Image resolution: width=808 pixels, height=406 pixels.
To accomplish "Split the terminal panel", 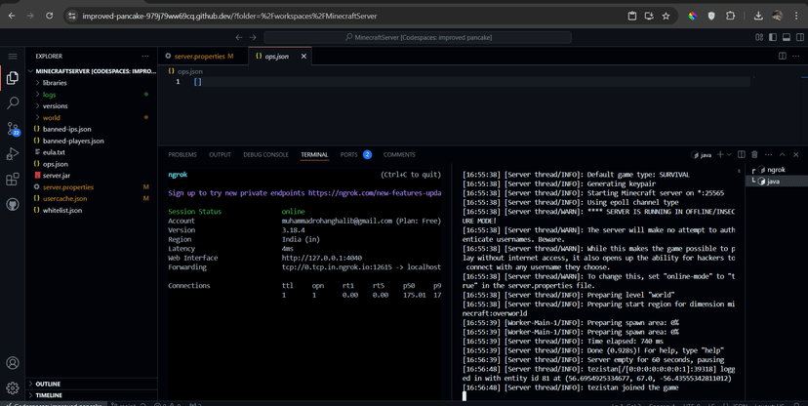I will [x=742, y=154].
